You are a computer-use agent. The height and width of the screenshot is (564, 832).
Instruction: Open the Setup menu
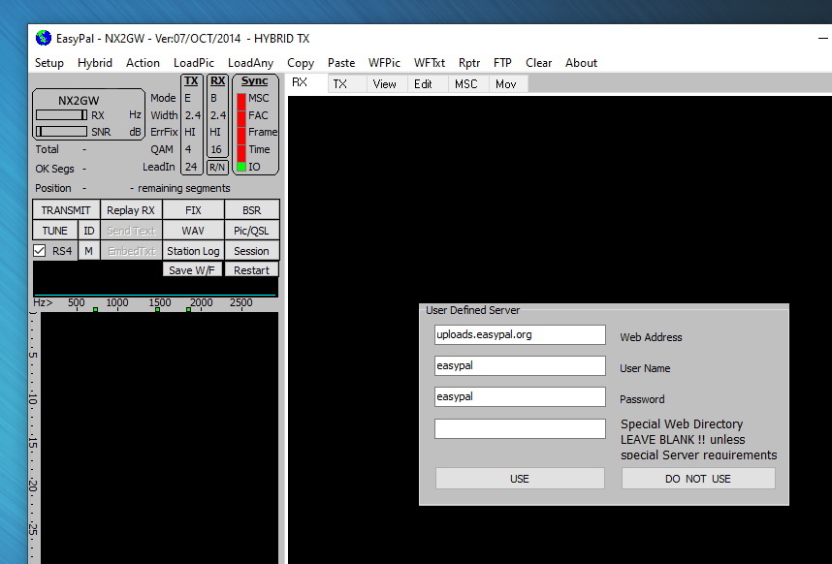[49, 63]
